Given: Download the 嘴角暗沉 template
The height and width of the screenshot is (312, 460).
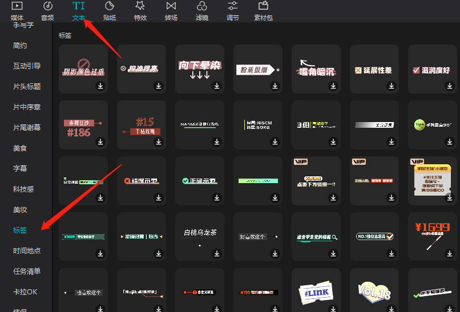Looking at the screenshot, I should pyautogui.click(x=333, y=86).
